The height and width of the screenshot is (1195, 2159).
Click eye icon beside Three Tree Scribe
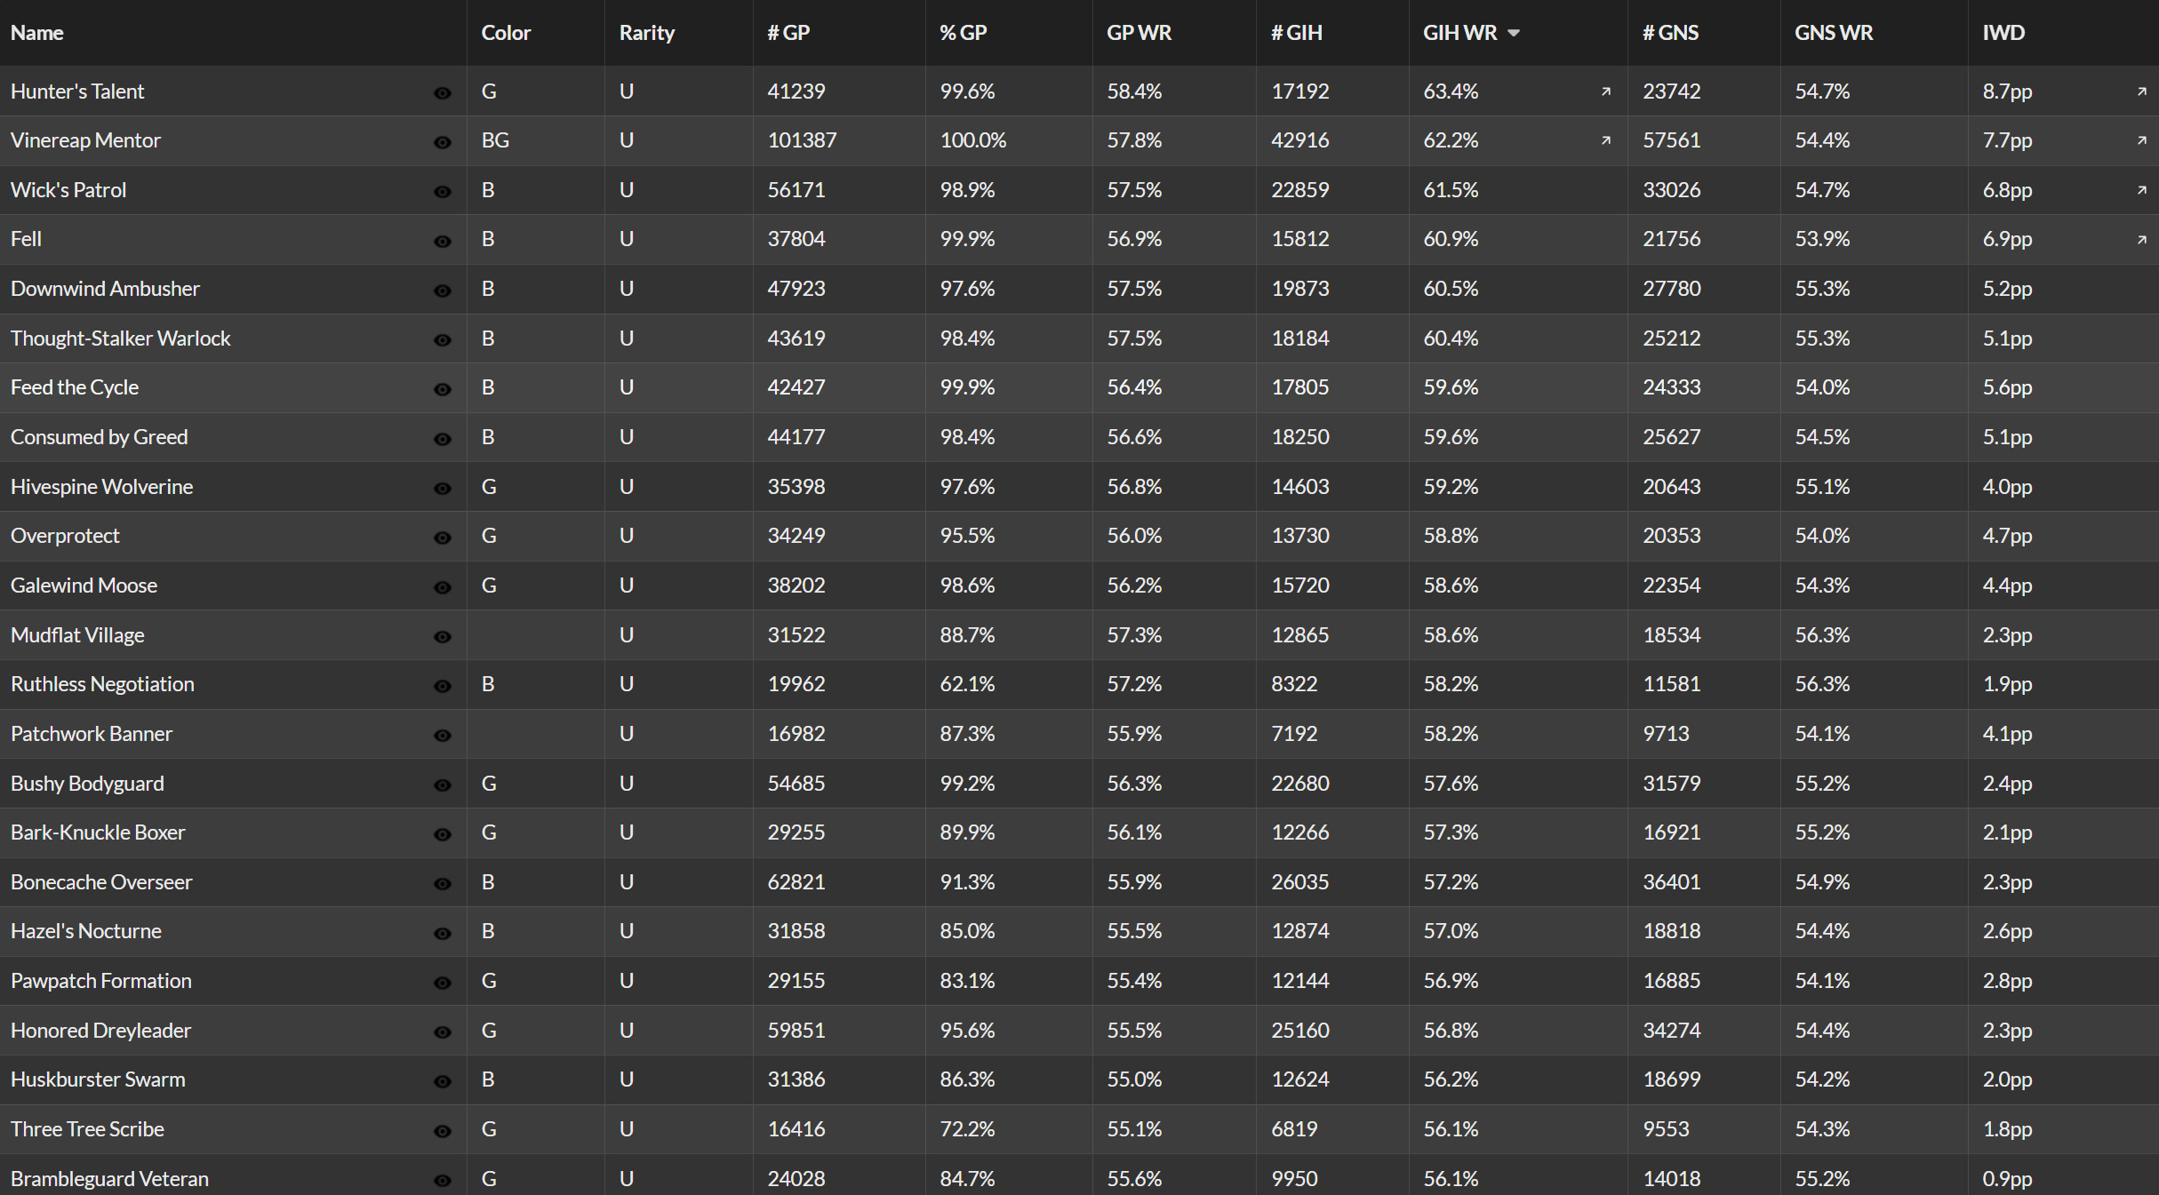(x=442, y=1131)
